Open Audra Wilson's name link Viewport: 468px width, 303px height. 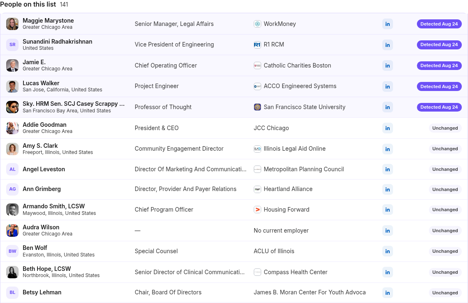tap(41, 227)
